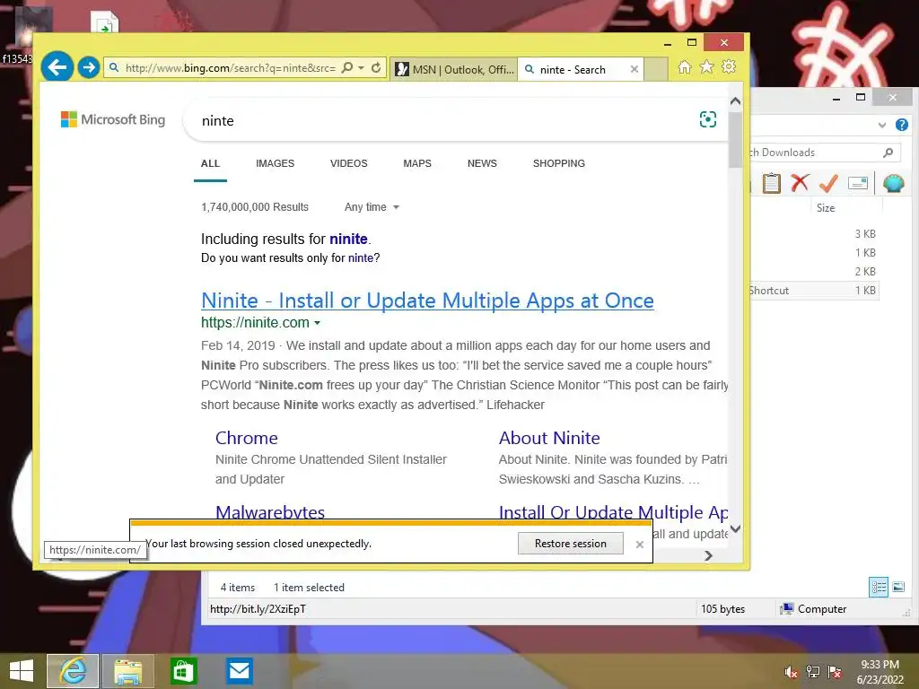Select the 2 KB file row in Explorer
Image resolution: width=919 pixels, height=689 pixels.
coord(813,271)
